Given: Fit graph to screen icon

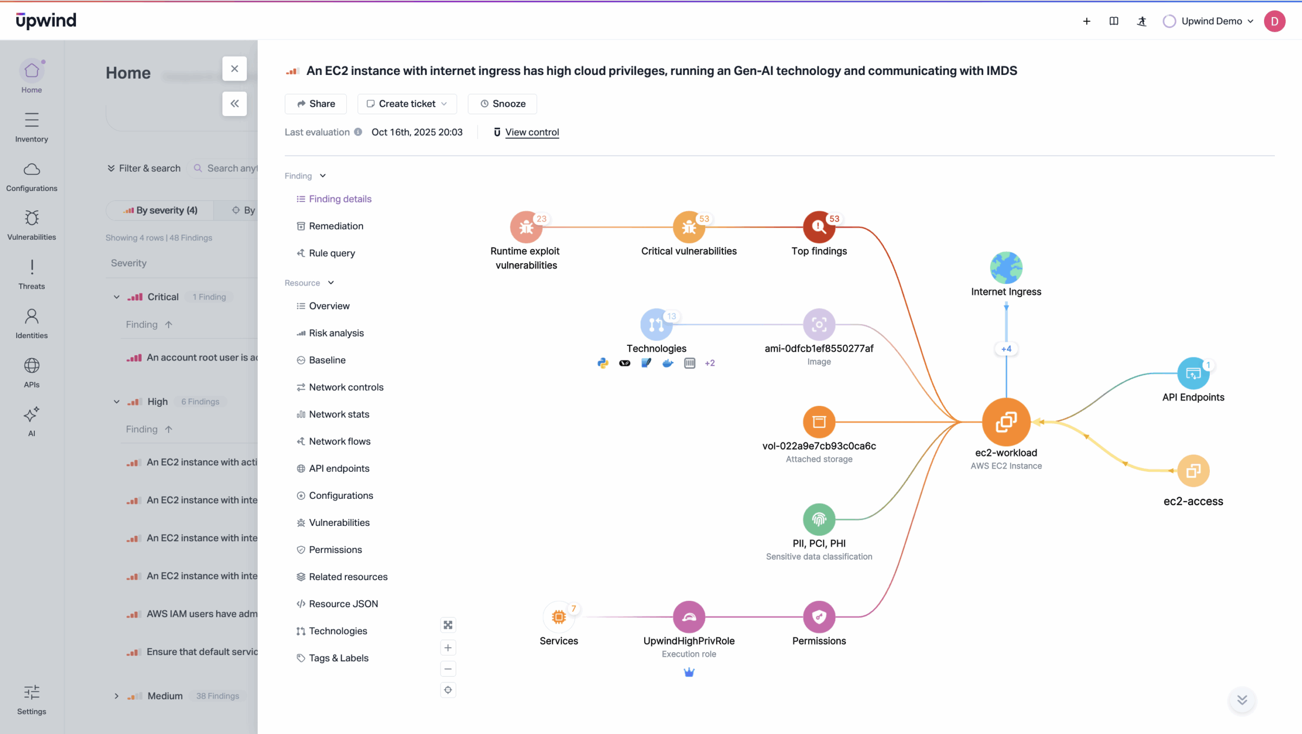Looking at the screenshot, I should (x=448, y=625).
